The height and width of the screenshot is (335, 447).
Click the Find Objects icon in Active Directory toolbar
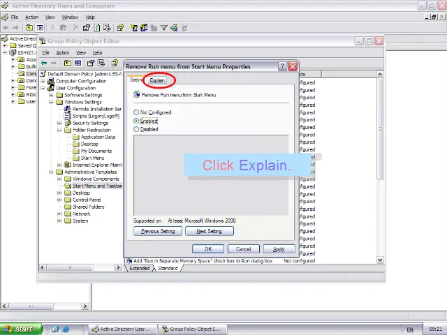click(x=174, y=28)
